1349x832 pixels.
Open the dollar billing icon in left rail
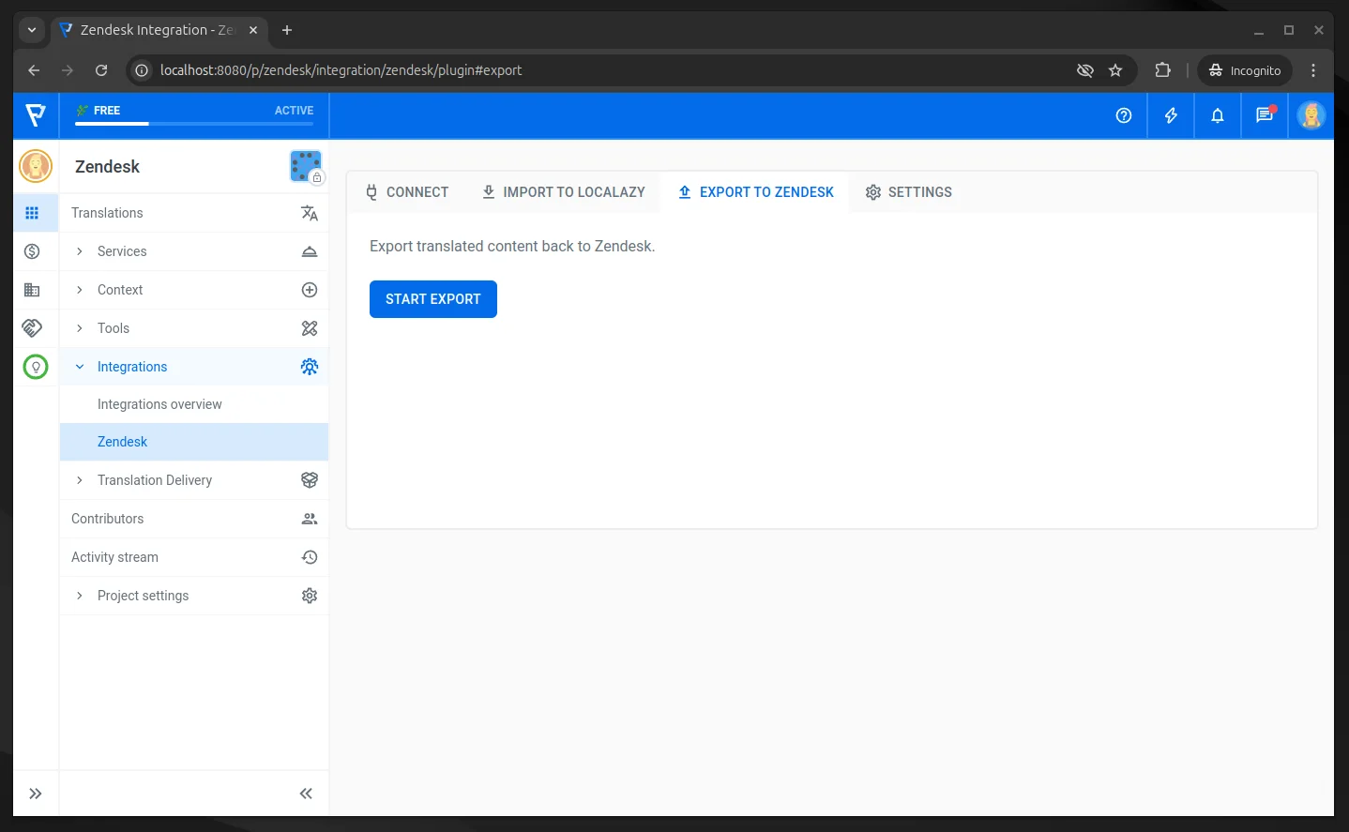point(32,251)
